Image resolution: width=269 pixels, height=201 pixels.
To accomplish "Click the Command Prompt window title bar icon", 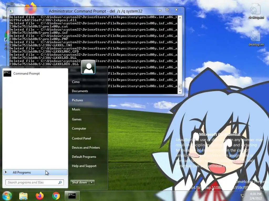I will (x=12, y=11).
